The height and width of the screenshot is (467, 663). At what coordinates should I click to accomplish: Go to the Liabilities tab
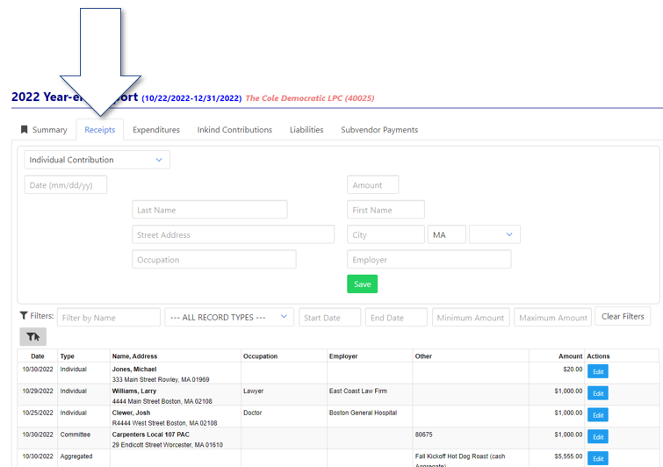(306, 130)
